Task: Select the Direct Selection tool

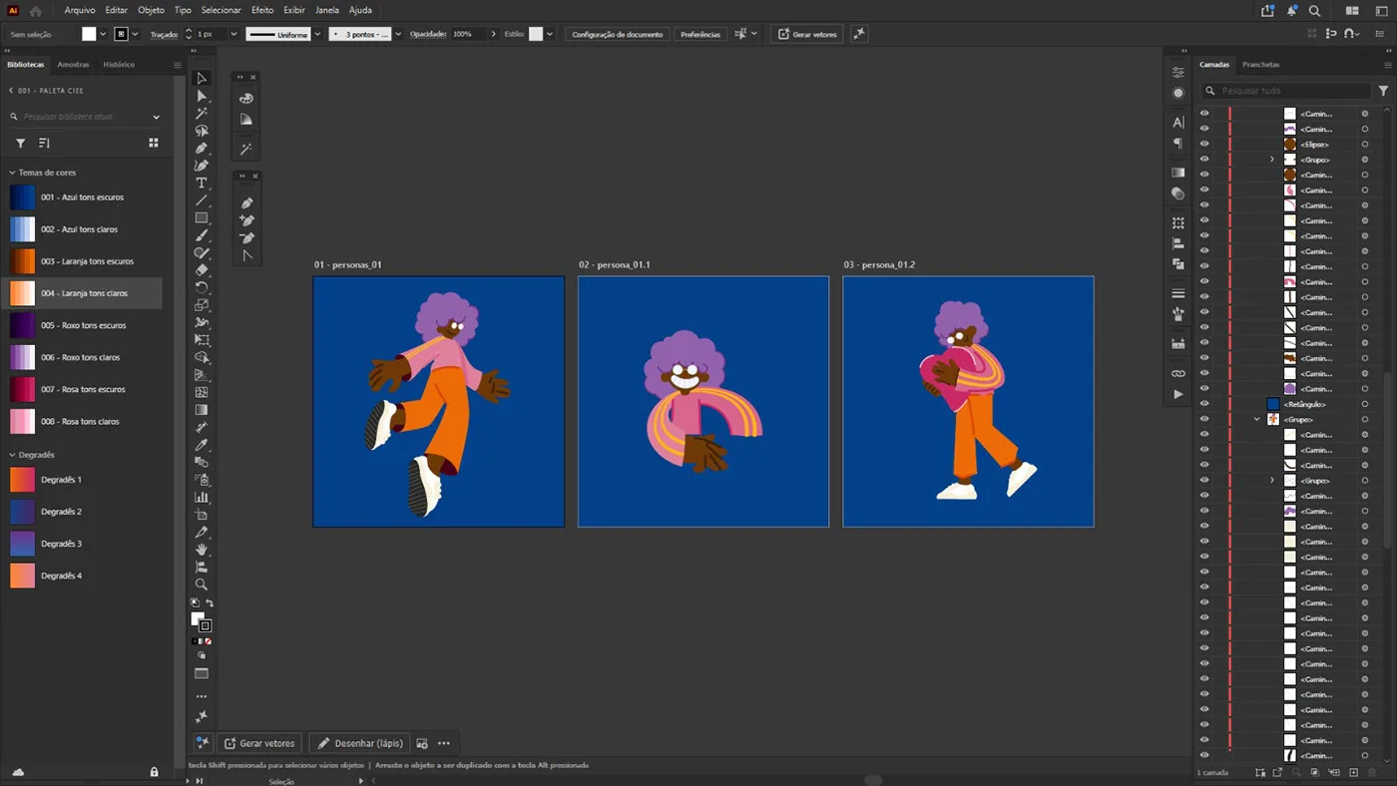Action: pyautogui.click(x=202, y=96)
